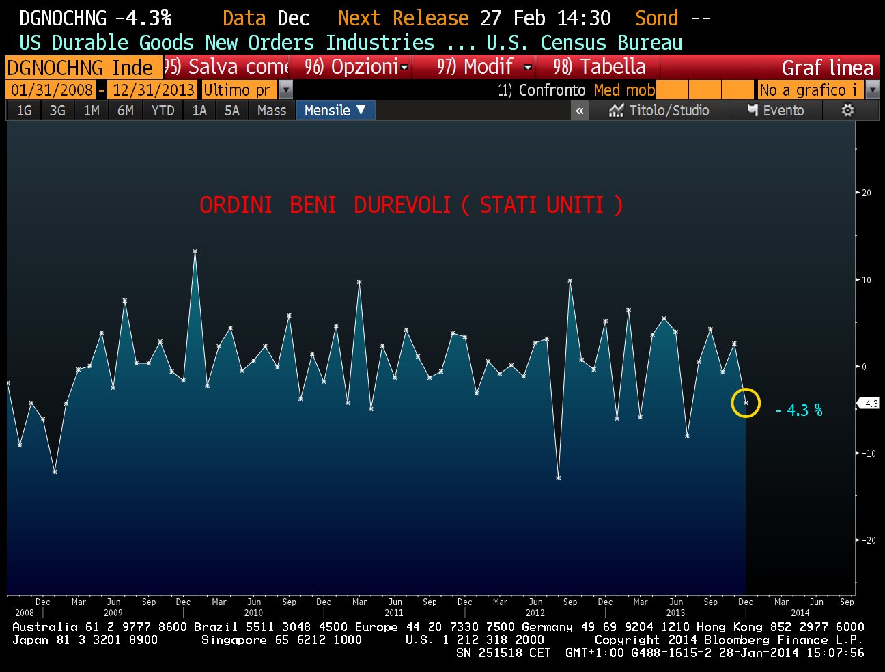Select the 1A time range

199,111
